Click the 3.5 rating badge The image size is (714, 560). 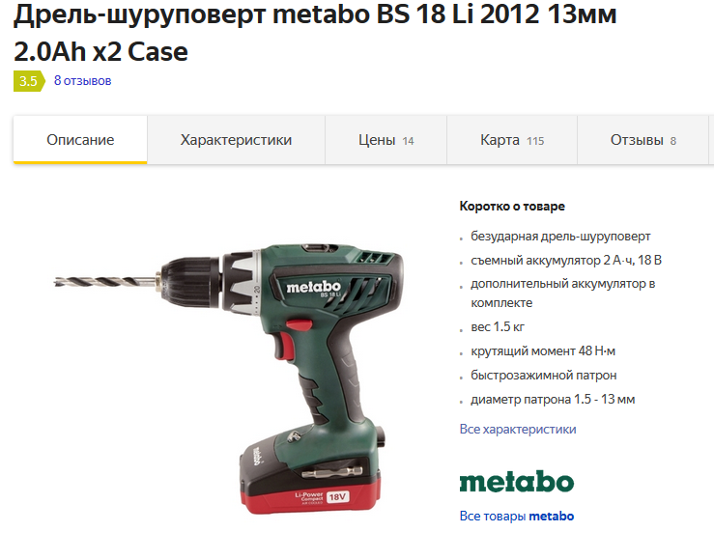point(29,81)
